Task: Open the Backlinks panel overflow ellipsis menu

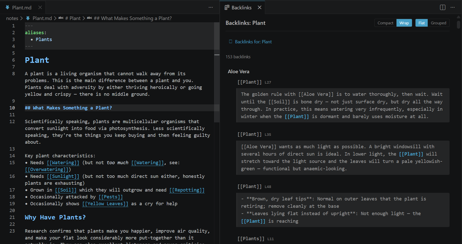Action: tap(453, 7)
